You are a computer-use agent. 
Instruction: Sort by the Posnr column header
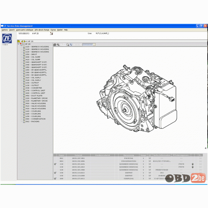click(61, 155)
